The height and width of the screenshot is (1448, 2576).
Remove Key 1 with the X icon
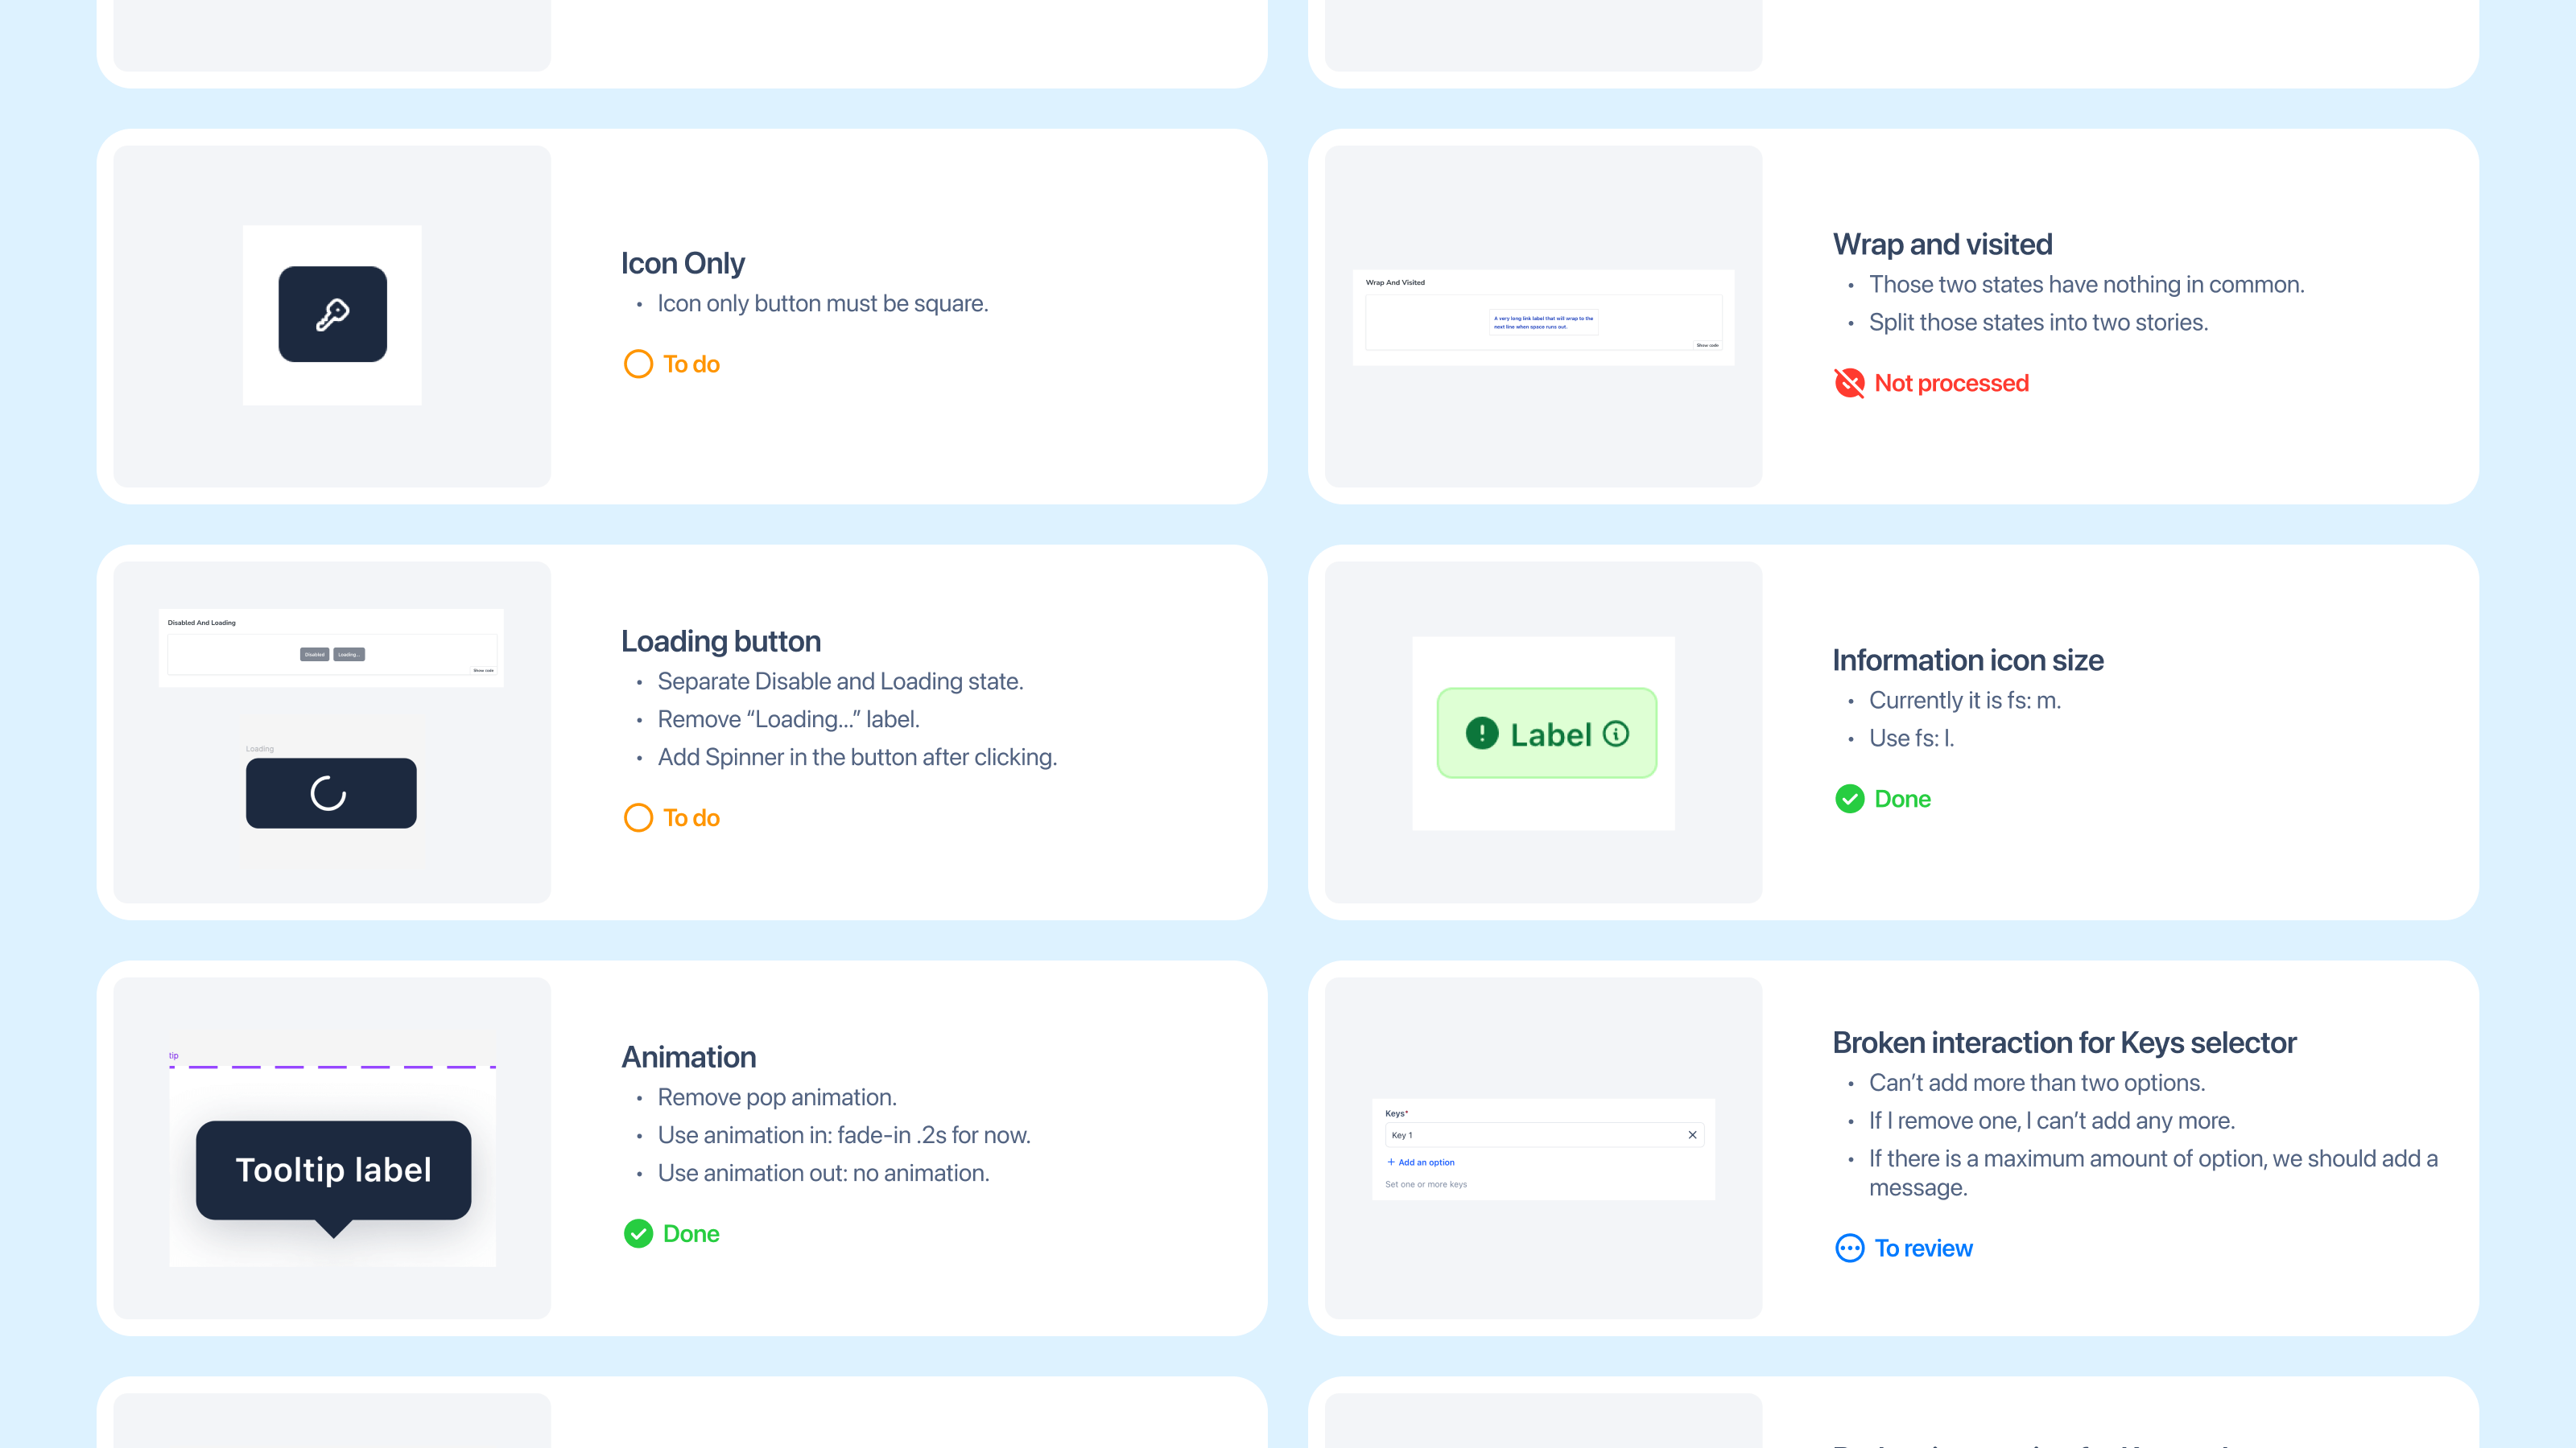point(1692,1134)
